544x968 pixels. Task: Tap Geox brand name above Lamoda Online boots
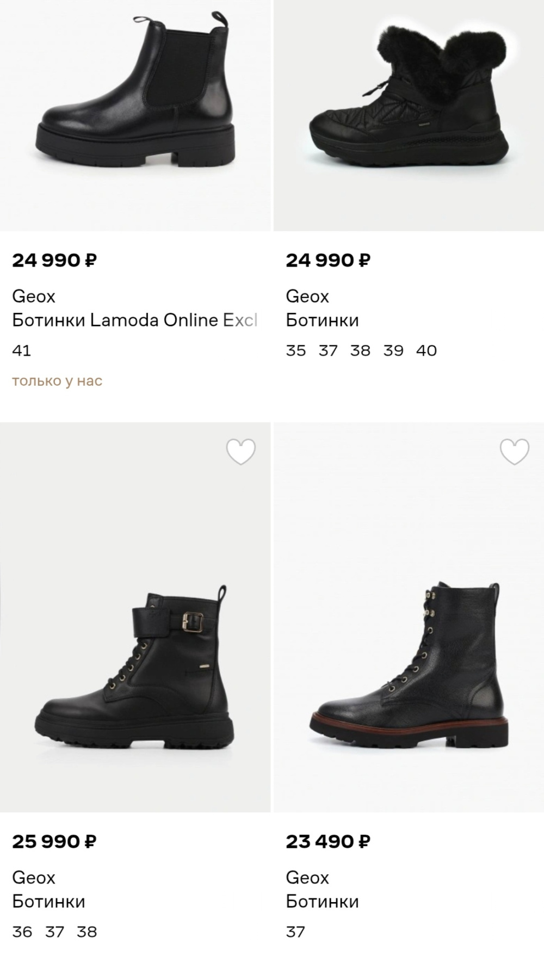click(x=34, y=297)
